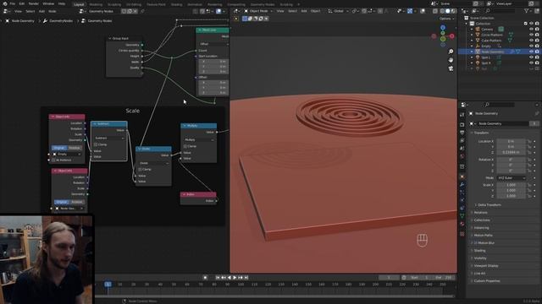Open the Render properties tab icon
Viewport: 542px width, 304px height.
462,124
